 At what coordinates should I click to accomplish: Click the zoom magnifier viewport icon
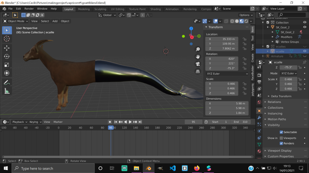click(198, 49)
